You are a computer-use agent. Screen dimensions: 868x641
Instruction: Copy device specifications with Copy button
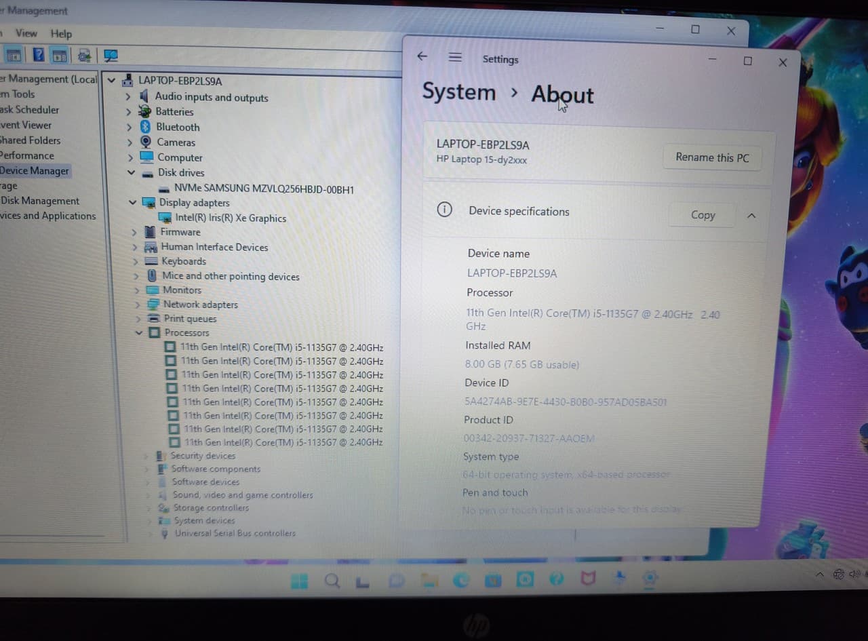(703, 215)
